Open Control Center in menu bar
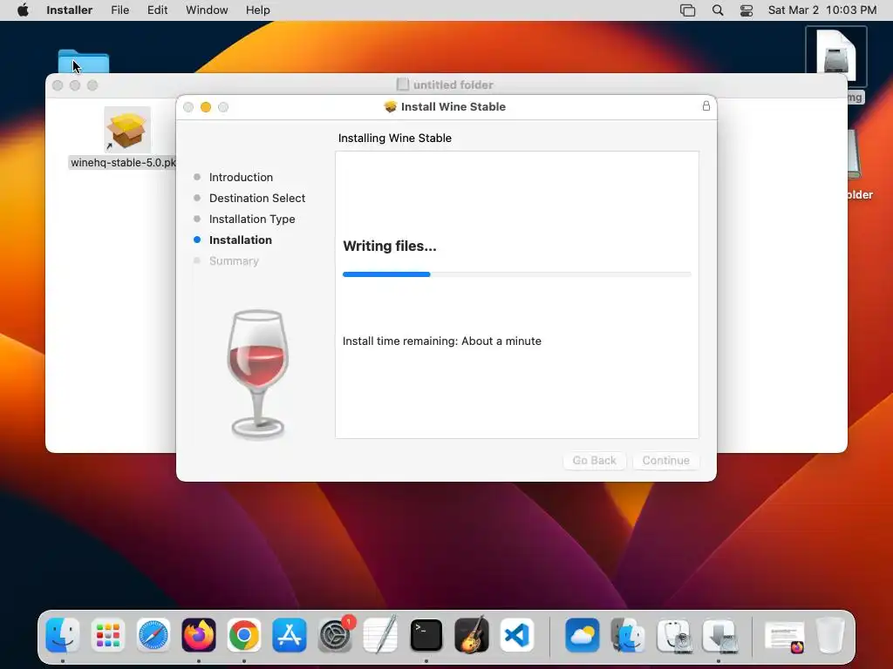893x669 pixels. click(746, 10)
